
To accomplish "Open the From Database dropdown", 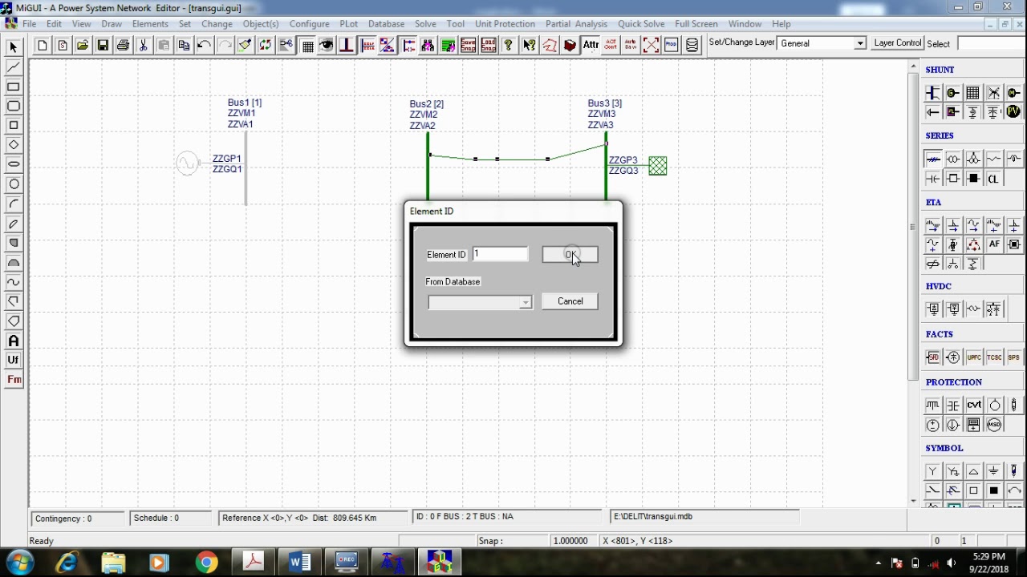I will click(x=525, y=303).
